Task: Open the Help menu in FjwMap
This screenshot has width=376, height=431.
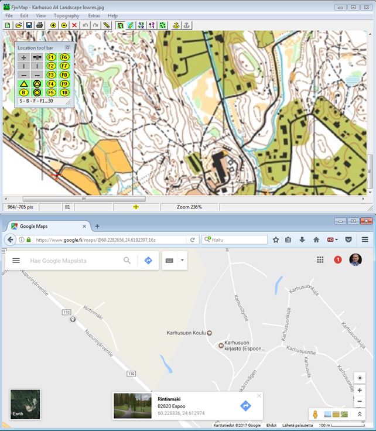Action: click(x=112, y=16)
